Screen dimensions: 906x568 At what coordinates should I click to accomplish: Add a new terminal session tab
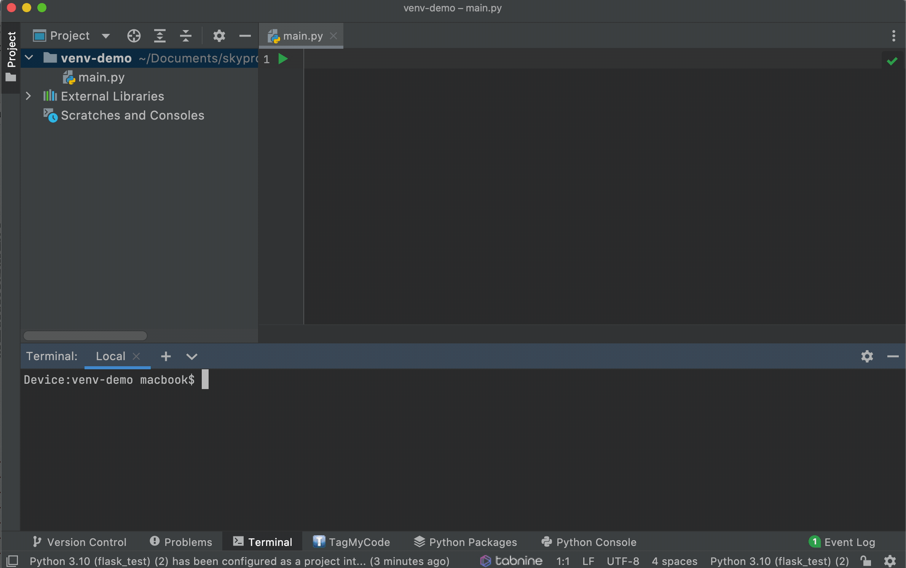click(166, 356)
